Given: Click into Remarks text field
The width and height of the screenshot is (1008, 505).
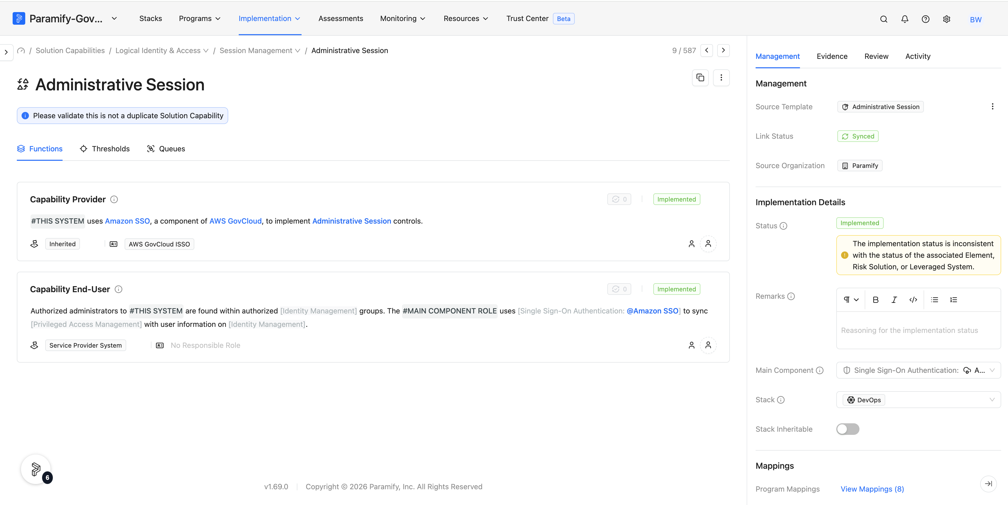Looking at the screenshot, I should (x=918, y=331).
